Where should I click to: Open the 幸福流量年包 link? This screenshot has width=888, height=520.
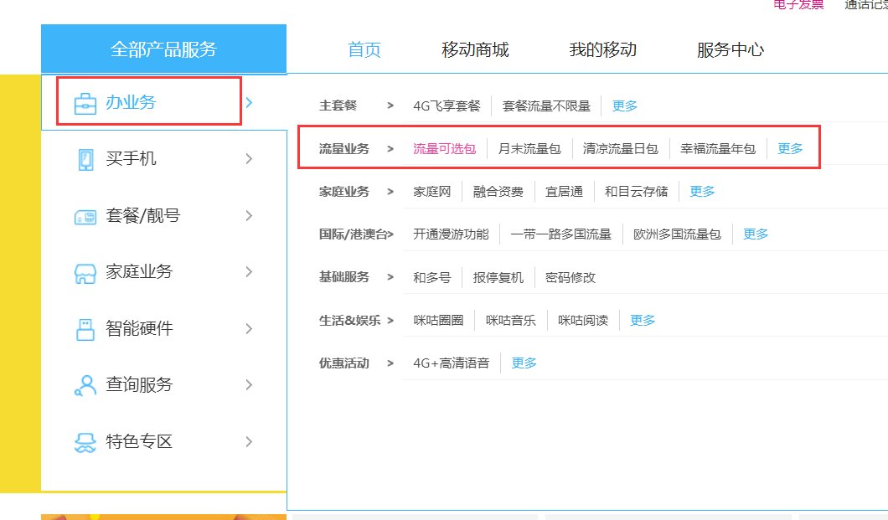pyautogui.click(x=718, y=149)
